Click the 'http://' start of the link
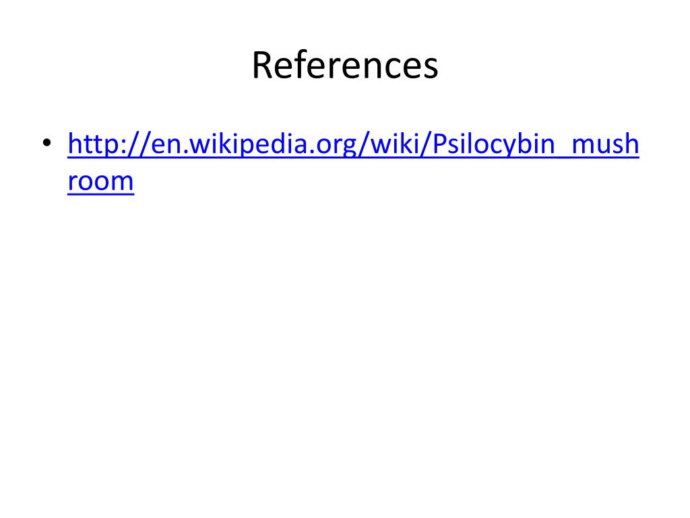690x518 pixels. [108, 144]
